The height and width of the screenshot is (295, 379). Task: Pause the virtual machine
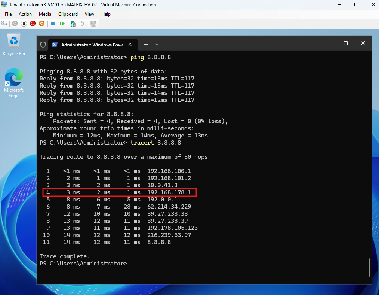pos(53,24)
